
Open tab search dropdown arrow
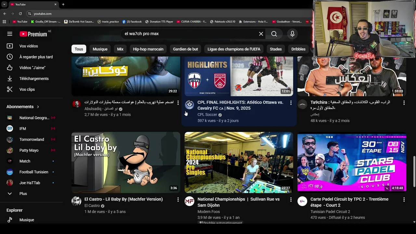tap(4, 4)
